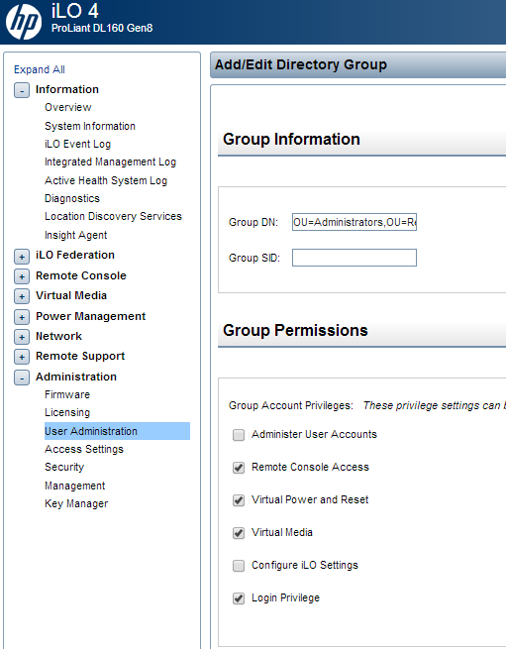The width and height of the screenshot is (506, 649).
Task: Click Expand All link
Action: (x=40, y=69)
